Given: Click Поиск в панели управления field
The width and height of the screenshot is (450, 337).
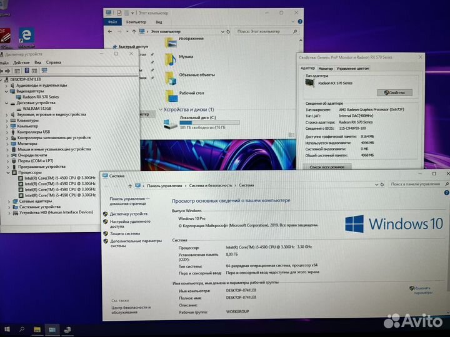Looking at the screenshot, I should tap(419, 184).
